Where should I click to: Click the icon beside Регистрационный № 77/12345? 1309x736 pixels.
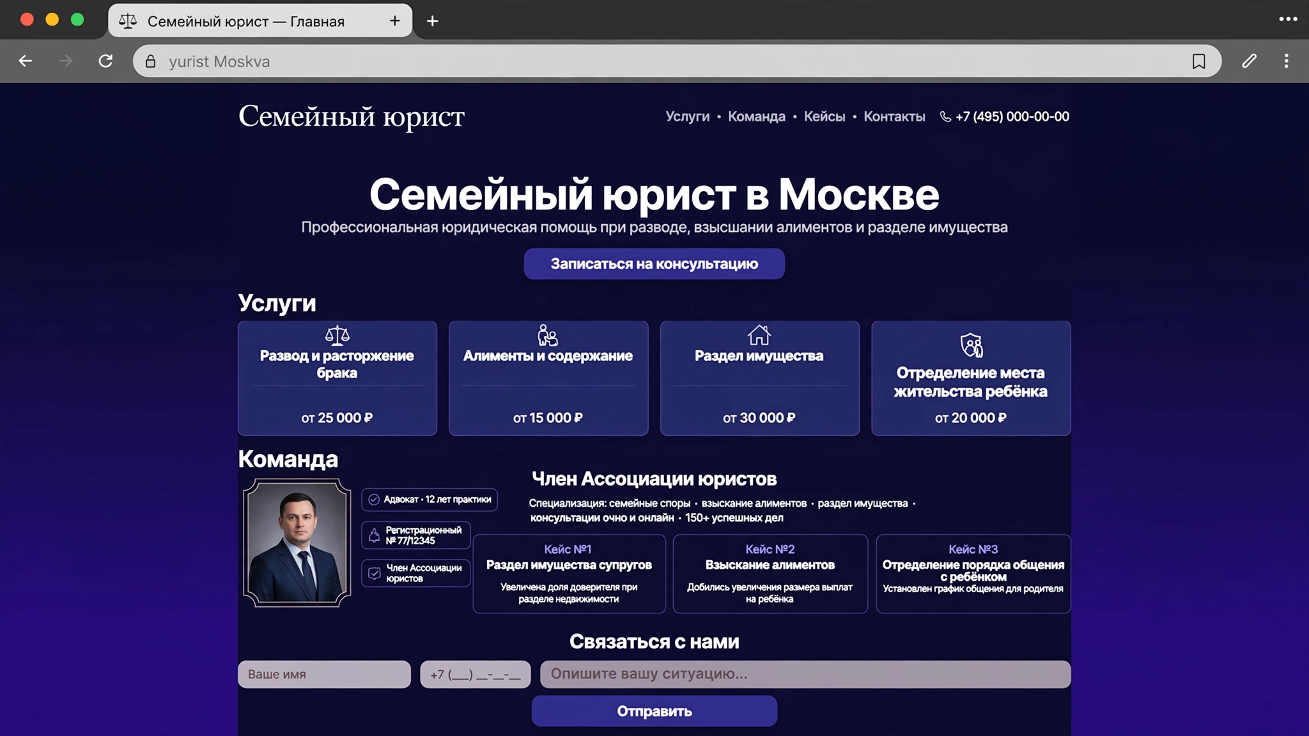(x=374, y=535)
